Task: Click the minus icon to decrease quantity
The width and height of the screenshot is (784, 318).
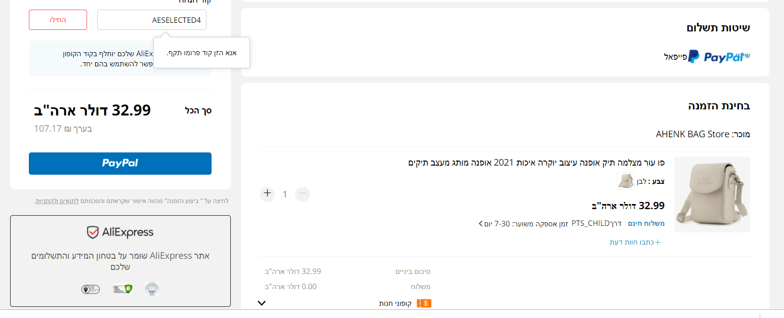Action: click(303, 193)
